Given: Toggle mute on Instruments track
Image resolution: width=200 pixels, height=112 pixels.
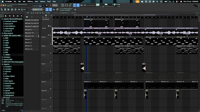Looking at the screenshot, I should pyautogui.click(x=51, y=26).
